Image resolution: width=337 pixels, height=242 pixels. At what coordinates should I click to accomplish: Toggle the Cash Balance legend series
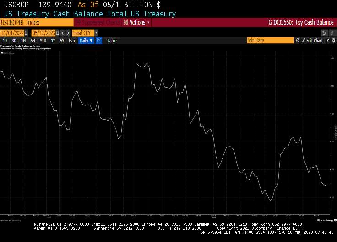coord(8,53)
